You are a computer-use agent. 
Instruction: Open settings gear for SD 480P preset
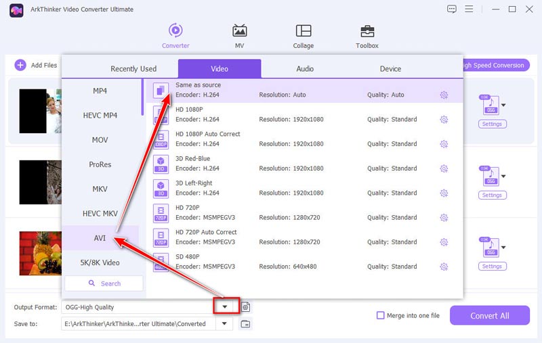tap(444, 267)
